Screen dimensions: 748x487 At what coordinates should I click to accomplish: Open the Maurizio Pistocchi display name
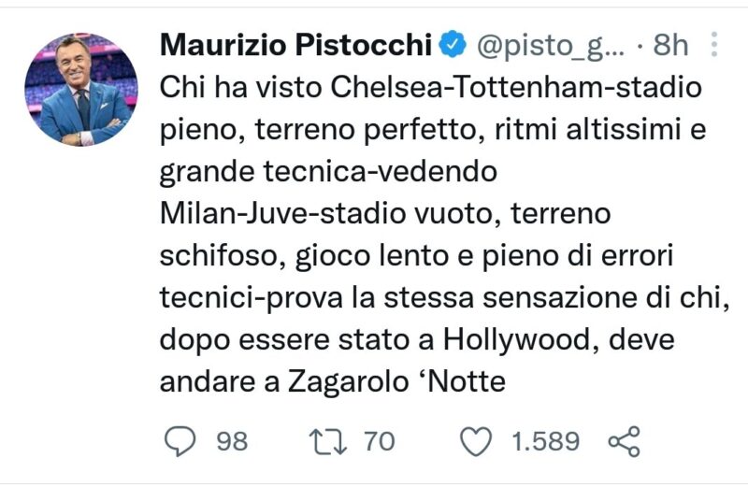295,45
